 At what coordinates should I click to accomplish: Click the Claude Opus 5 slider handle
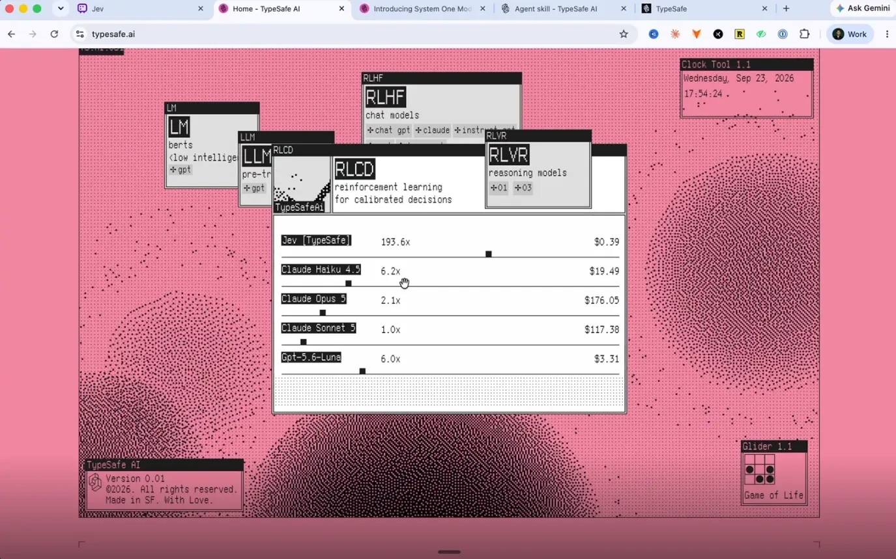(x=323, y=313)
